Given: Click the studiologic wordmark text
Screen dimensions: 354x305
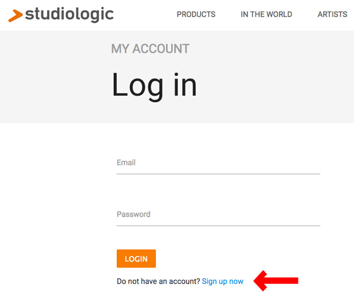Looking at the screenshot, I should [x=69, y=14].
